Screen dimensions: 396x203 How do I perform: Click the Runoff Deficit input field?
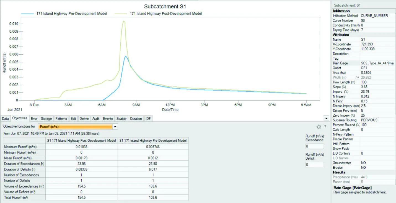coord(315,165)
